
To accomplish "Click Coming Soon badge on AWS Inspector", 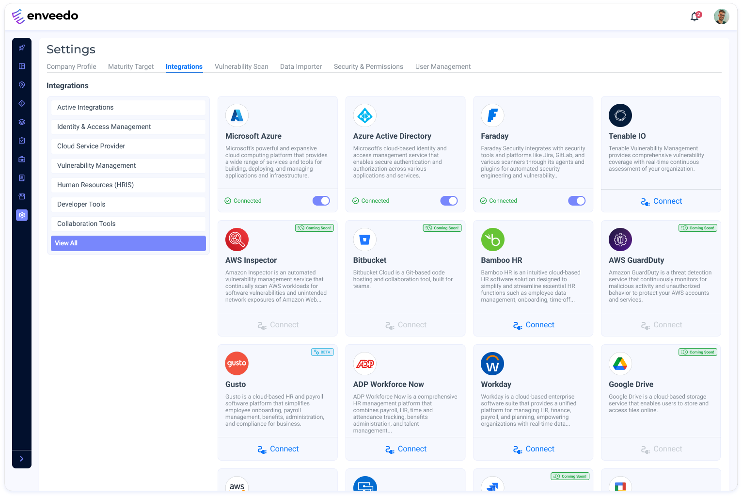I will pyautogui.click(x=315, y=228).
